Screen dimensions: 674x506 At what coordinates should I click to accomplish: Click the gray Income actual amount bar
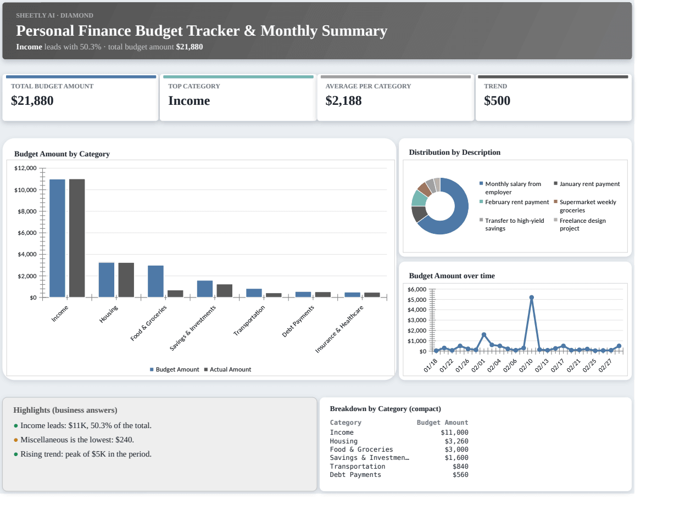[77, 238]
